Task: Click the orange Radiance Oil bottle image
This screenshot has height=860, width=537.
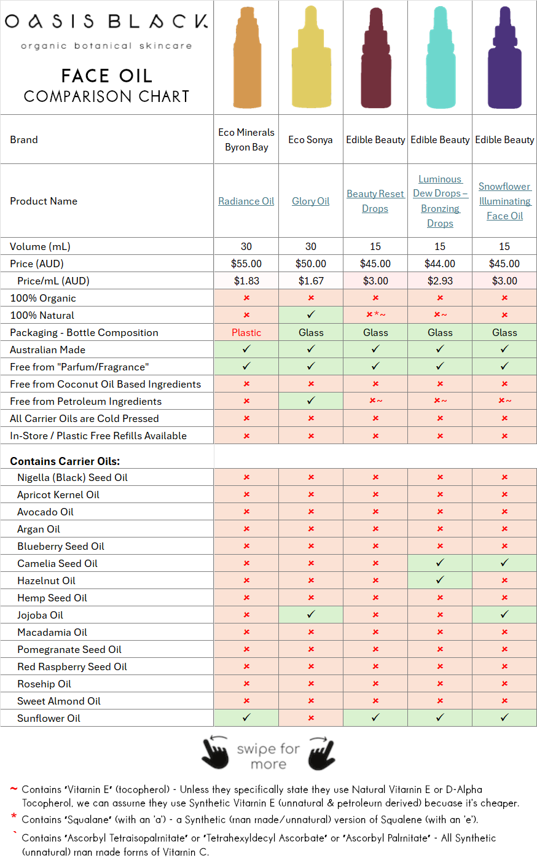Action: coord(246,58)
